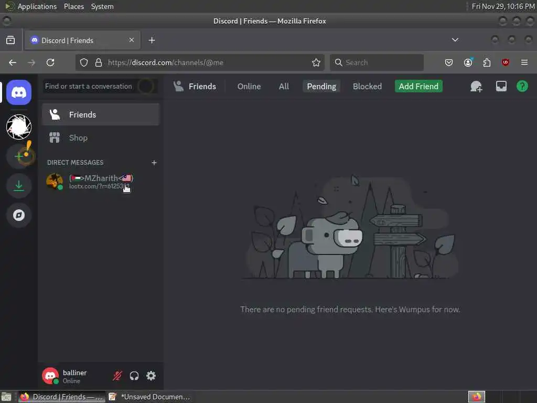This screenshot has height=403, width=537.
Task: Open Discord home direct messages icon
Action: [19, 92]
